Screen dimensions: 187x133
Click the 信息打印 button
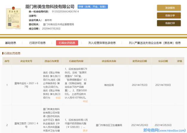tap(169, 23)
